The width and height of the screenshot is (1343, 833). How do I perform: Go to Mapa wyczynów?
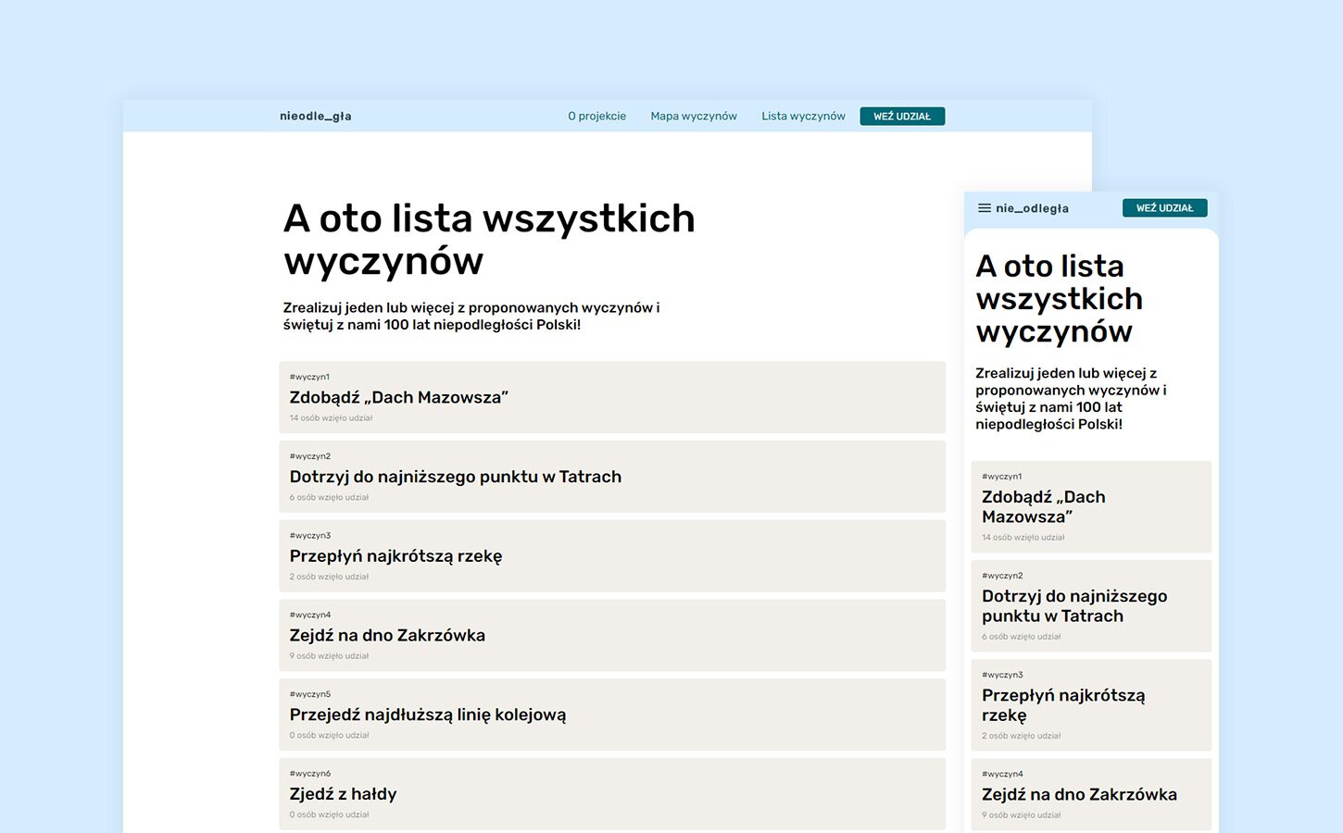(x=694, y=117)
